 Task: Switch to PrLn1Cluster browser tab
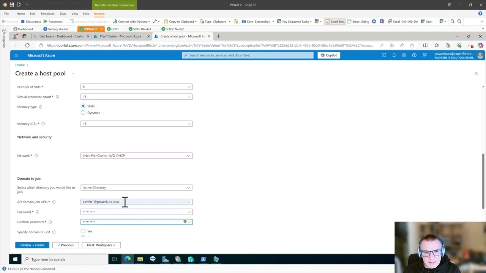click(x=120, y=36)
